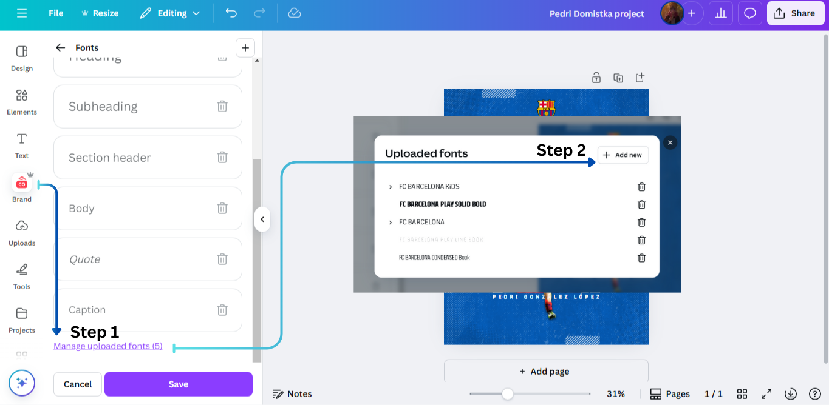
Task: Select the Caption style field
Action: point(148,310)
